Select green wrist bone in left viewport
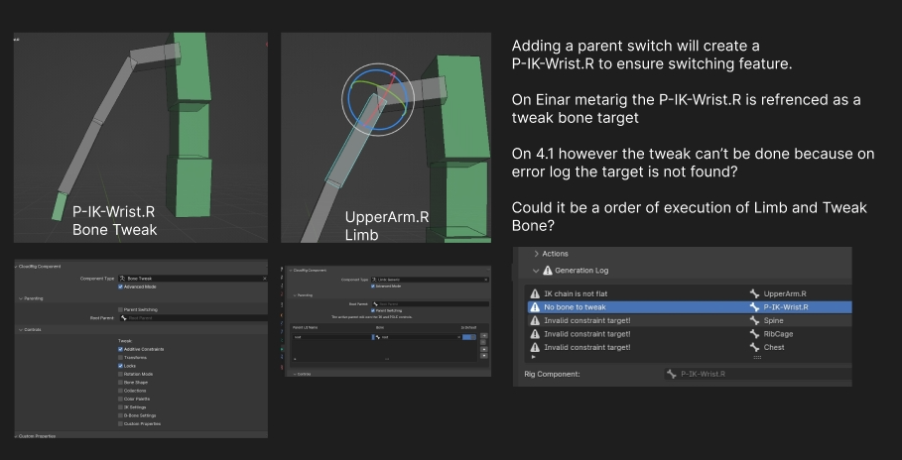902x460 pixels. tap(59, 206)
